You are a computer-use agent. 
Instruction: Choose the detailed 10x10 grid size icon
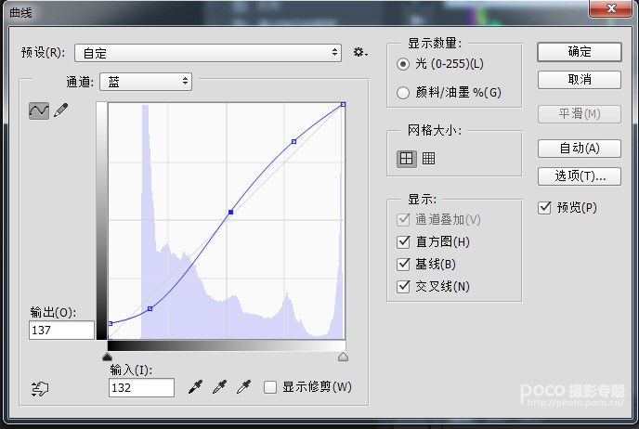(428, 158)
